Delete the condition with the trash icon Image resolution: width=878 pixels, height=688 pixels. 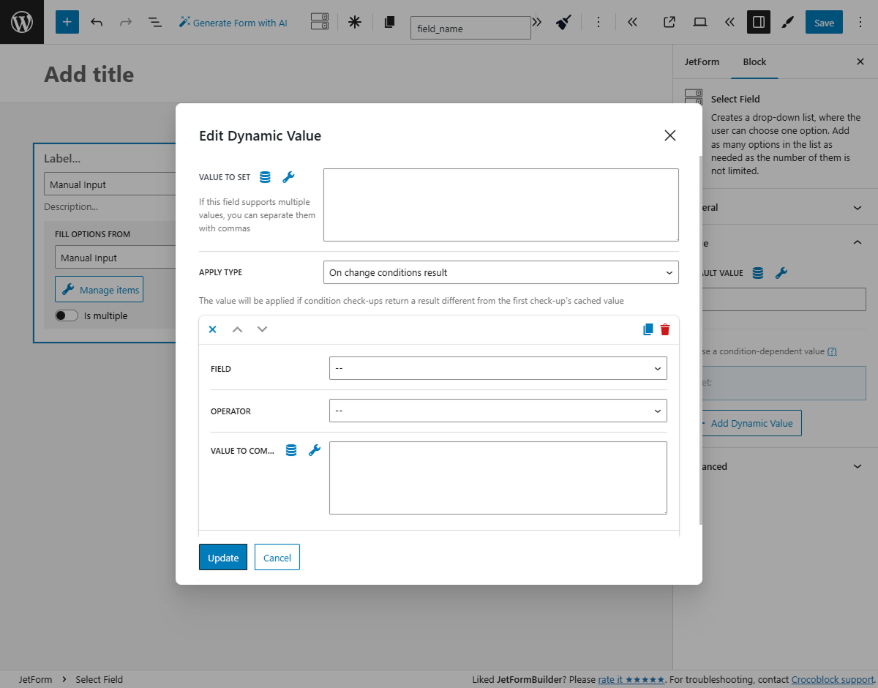pos(664,329)
